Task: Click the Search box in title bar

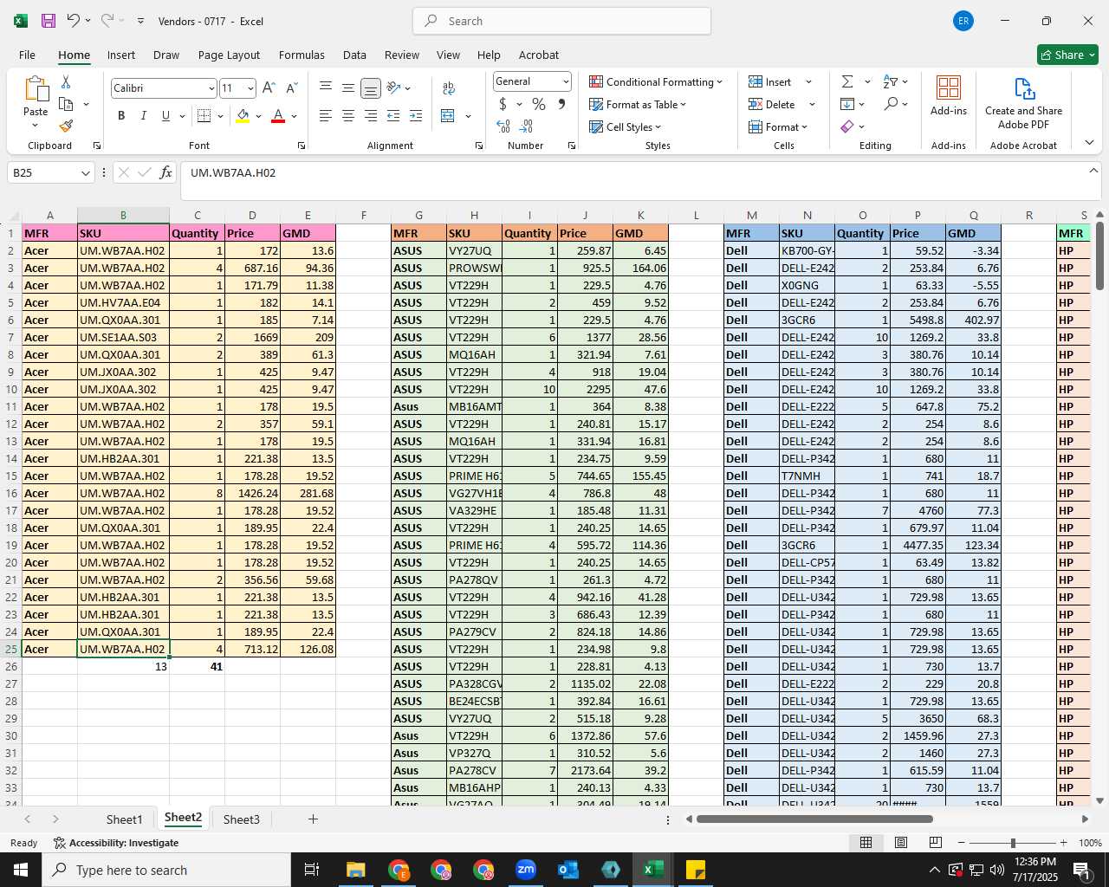Action: (x=561, y=21)
